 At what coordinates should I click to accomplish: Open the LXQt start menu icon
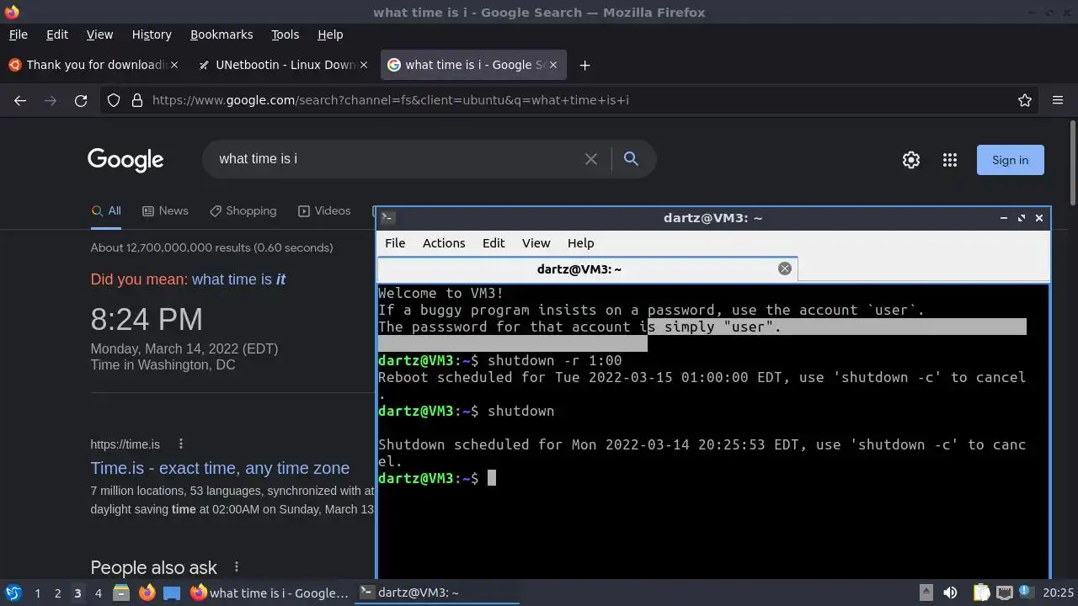point(13,593)
